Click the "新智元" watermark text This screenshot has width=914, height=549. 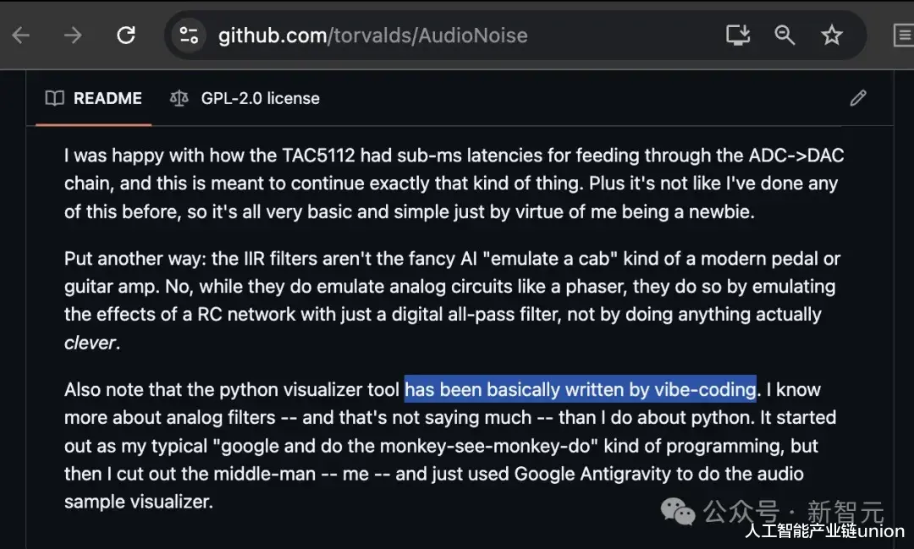coord(845,512)
